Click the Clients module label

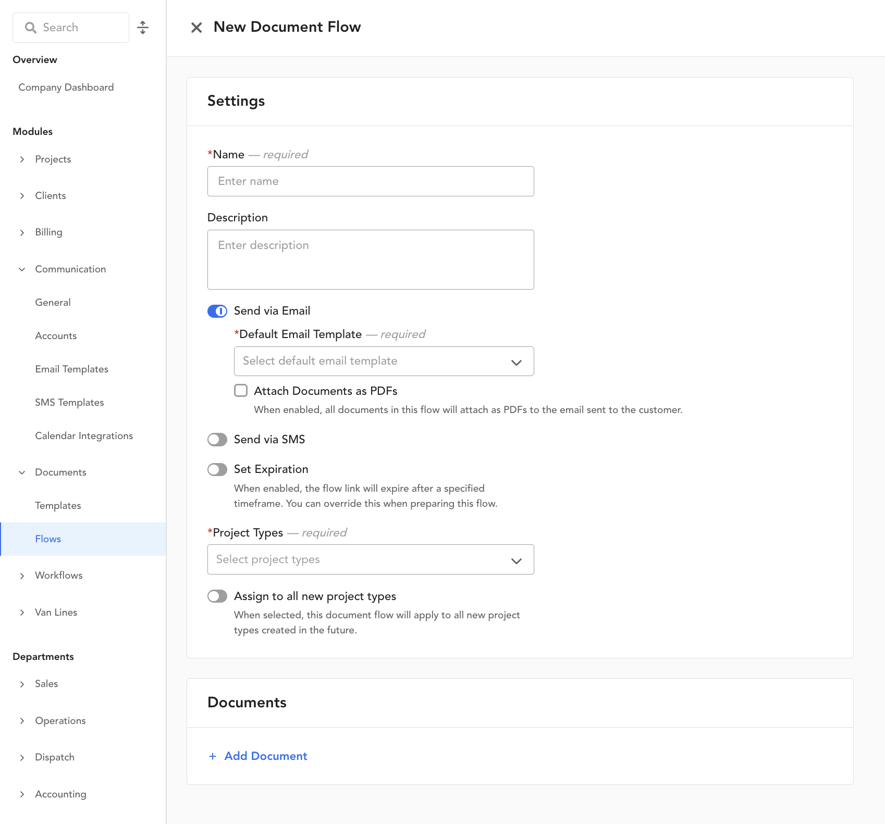[x=51, y=196]
